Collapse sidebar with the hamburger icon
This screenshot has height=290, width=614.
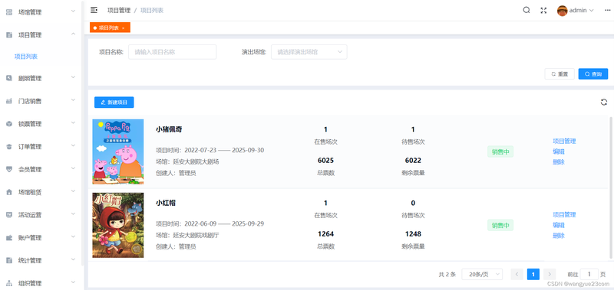[94, 10]
